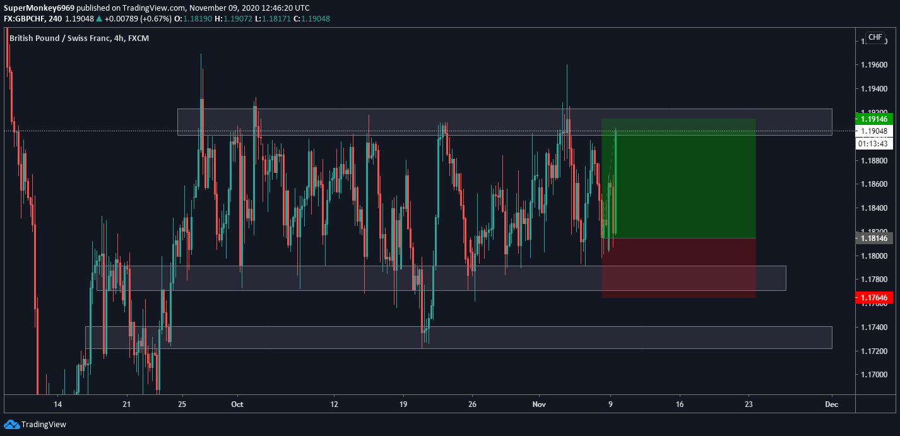Click the gray 1.18146 entry price label
The width and height of the screenshot is (900, 436).
pos(874,238)
